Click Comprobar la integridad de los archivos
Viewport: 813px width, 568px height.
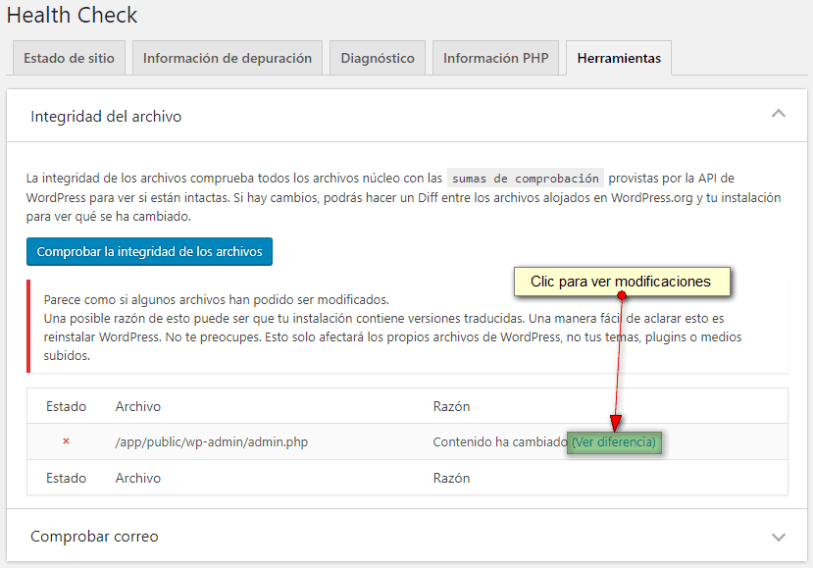pos(149,251)
